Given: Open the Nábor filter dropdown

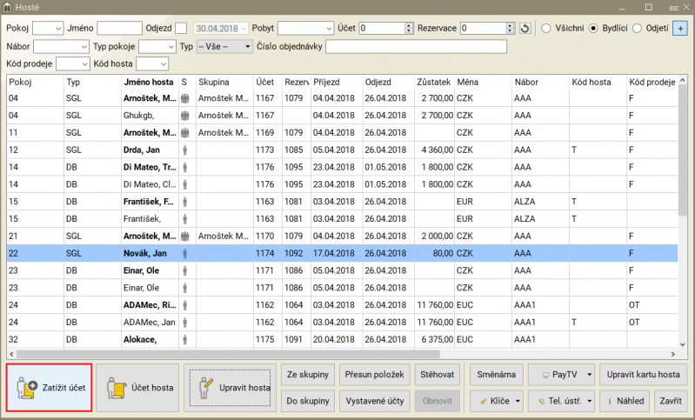Looking at the screenshot, I should [61, 46].
